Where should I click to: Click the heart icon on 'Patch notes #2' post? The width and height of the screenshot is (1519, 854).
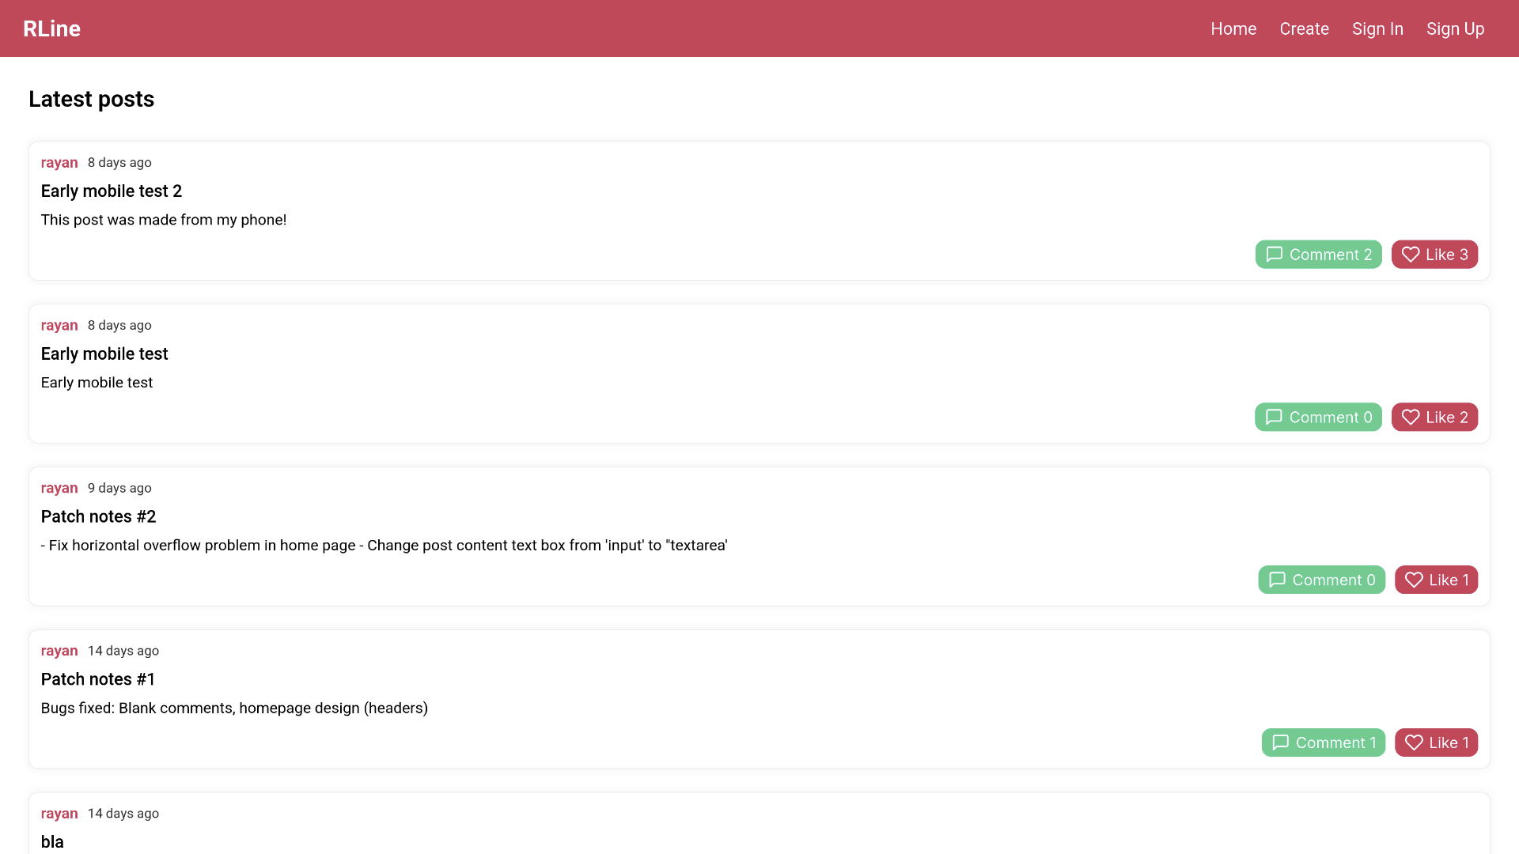(1413, 580)
